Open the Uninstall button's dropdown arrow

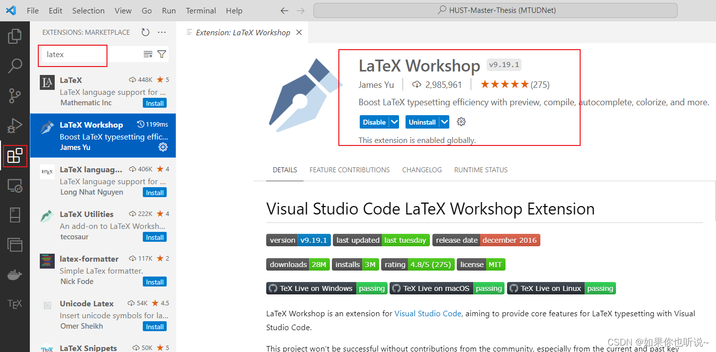click(444, 122)
